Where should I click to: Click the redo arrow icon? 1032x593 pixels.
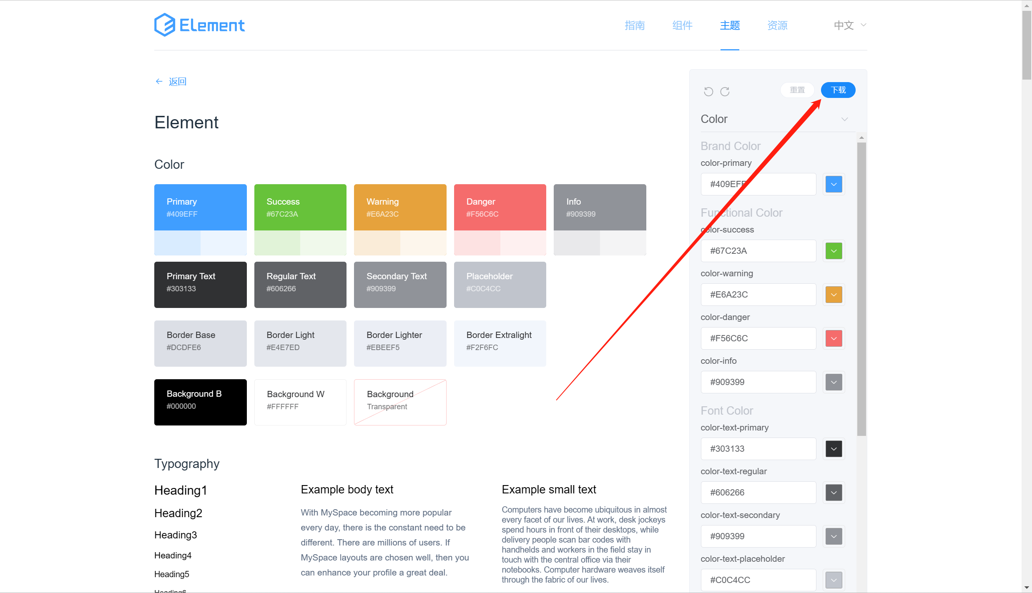tap(725, 91)
